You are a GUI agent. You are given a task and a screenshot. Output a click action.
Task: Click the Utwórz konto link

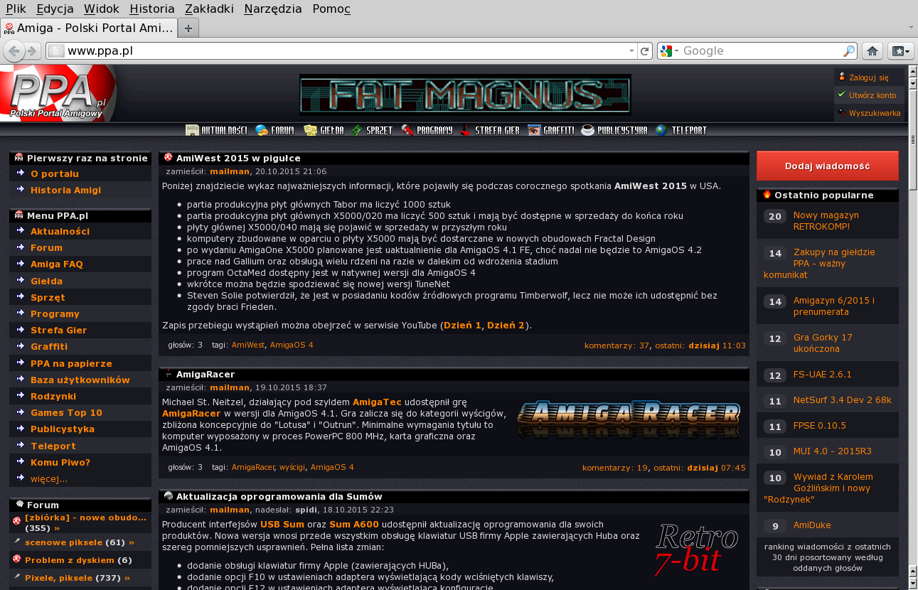[x=872, y=95]
